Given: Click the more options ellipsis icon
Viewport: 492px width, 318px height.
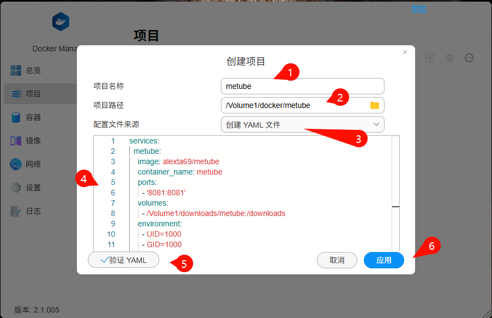Looking at the screenshot, I should [469, 58].
